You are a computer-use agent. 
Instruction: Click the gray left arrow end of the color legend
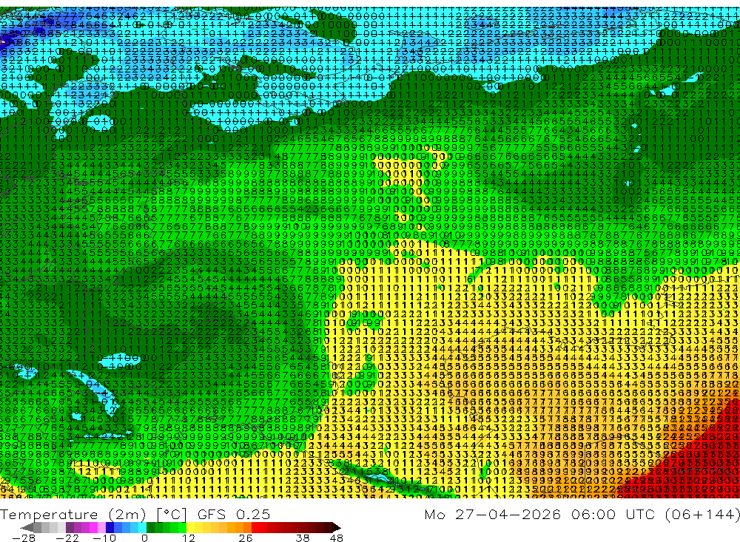27,527
